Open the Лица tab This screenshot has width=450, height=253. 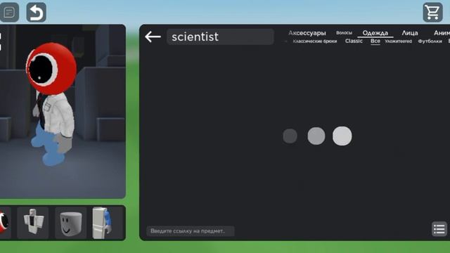(x=409, y=33)
